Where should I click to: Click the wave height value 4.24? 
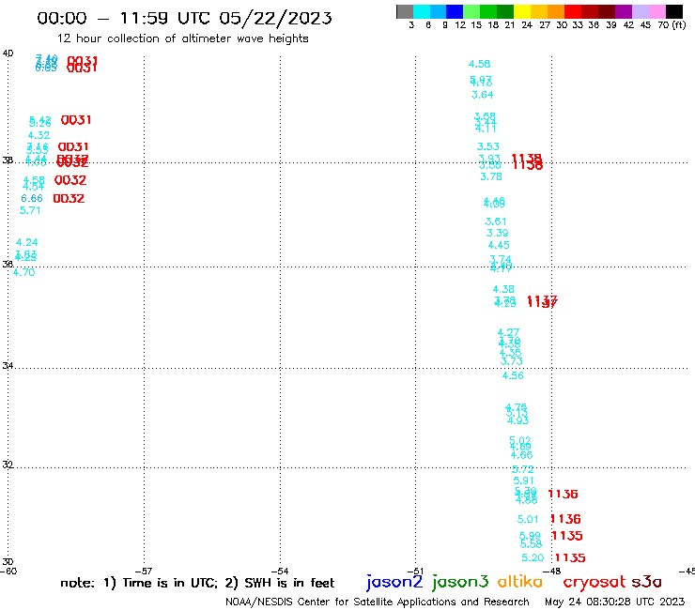click(x=26, y=243)
